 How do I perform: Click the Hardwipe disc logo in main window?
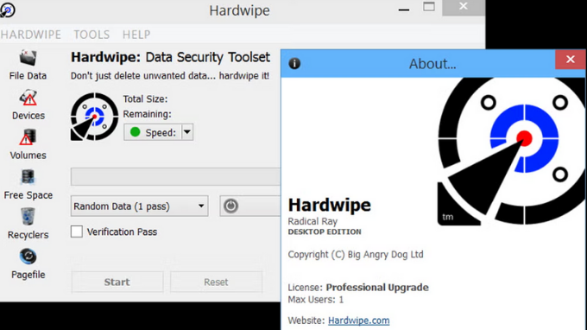point(94,117)
